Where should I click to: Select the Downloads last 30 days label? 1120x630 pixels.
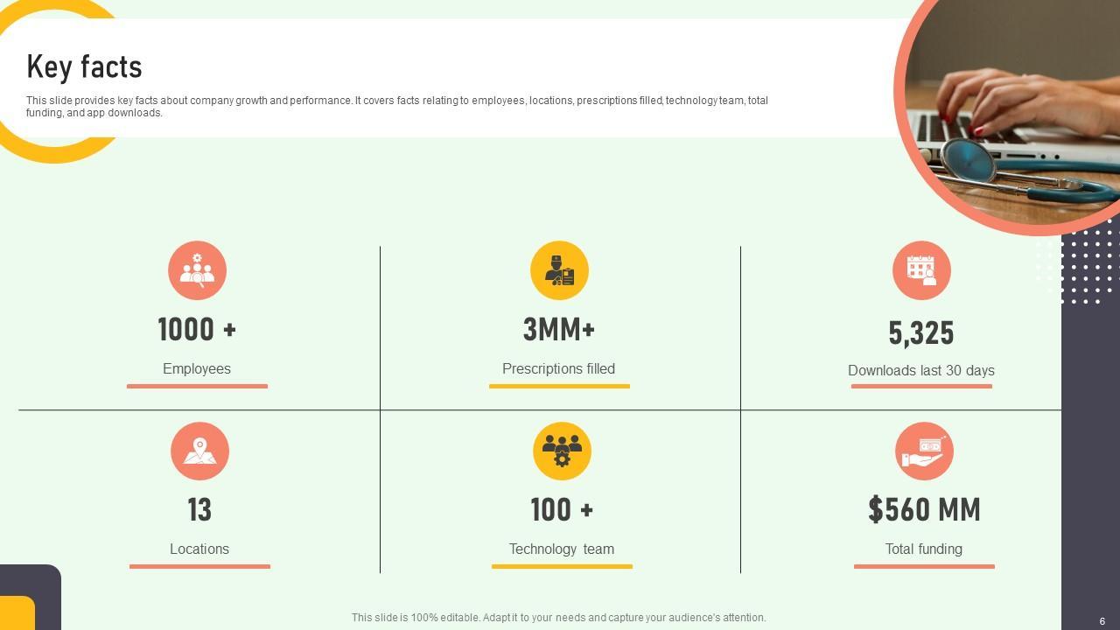point(921,371)
